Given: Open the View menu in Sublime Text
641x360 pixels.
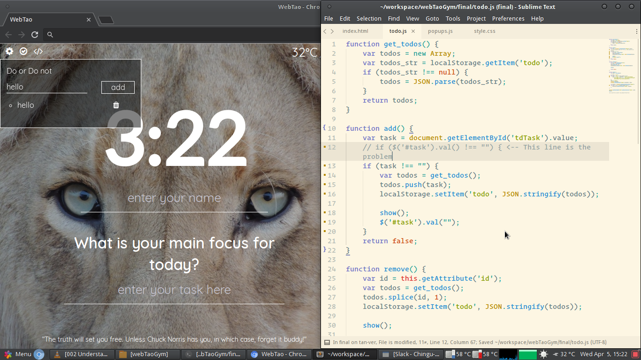Looking at the screenshot, I should [412, 19].
